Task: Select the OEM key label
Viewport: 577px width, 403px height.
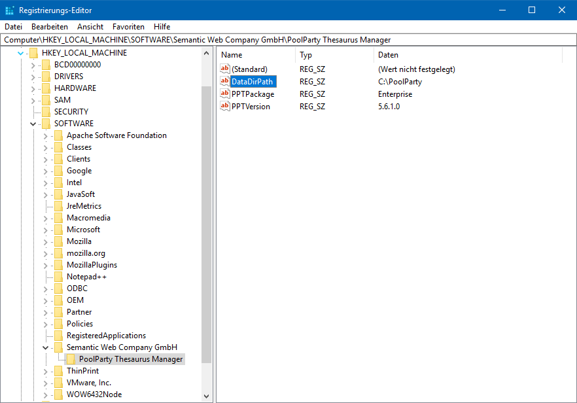Action: (x=75, y=300)
